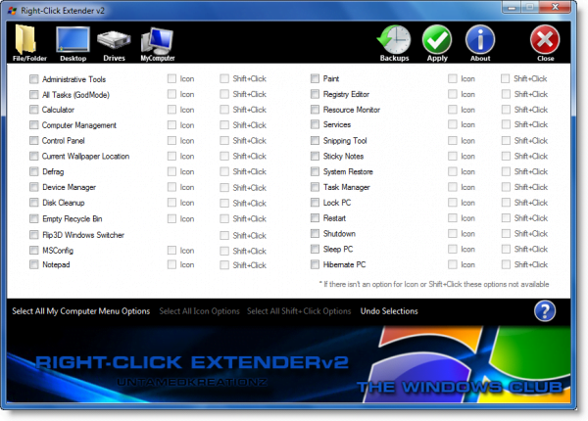Tick the All Tasks (GodMode) checkbox
Viewport: 588px width, 421px height.
point(34,94)
